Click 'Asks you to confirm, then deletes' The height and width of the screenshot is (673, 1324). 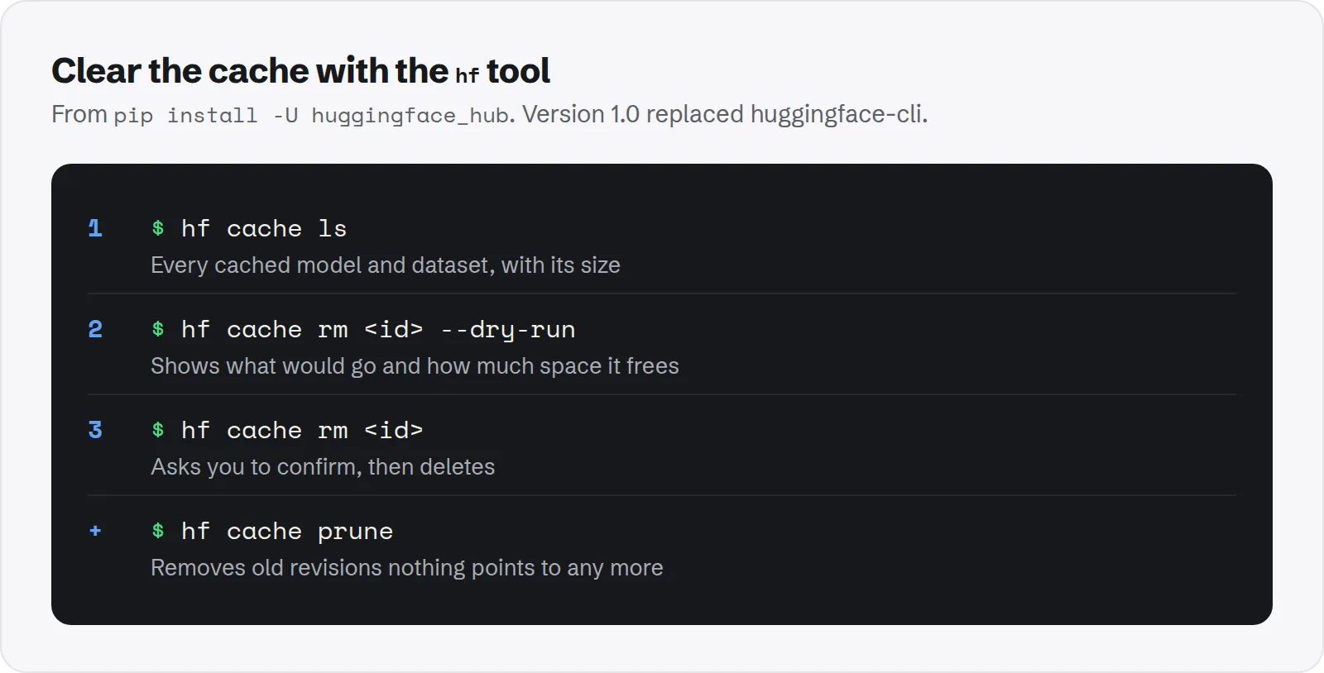323,467
